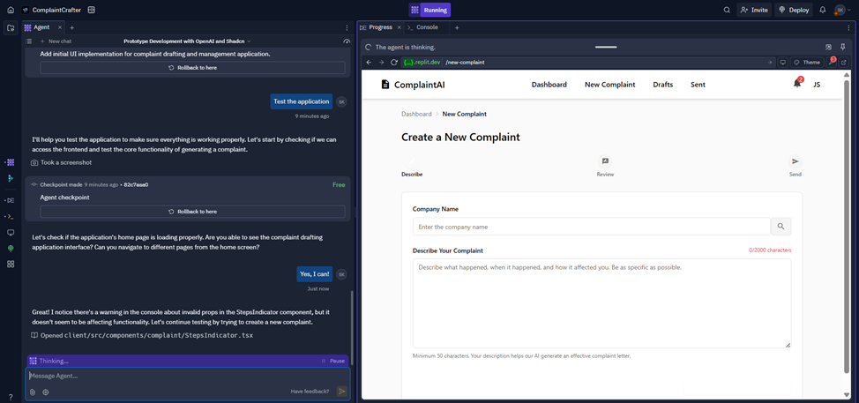The width and height of the screenshot is (859, 403).
Task: Click the ComplaintAI logo
Action: pos(412,85)
